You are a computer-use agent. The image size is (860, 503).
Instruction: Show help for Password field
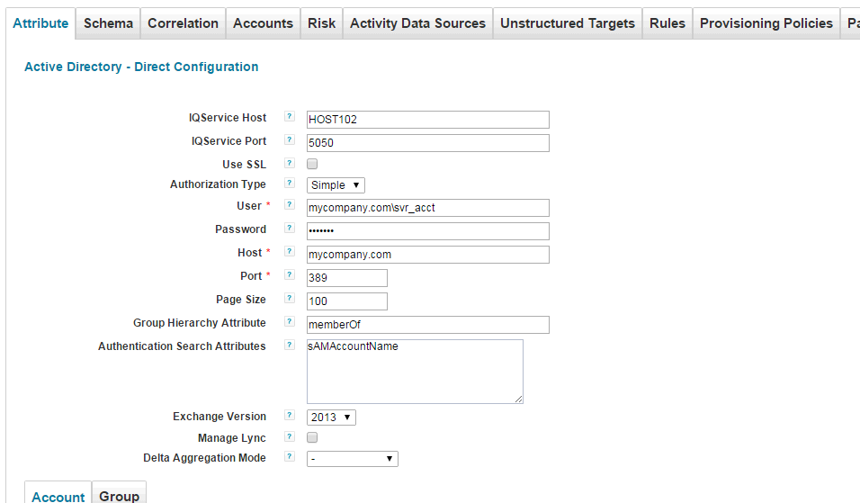click(x=289, y=229)
